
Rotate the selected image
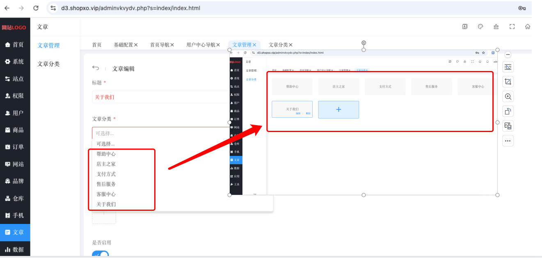(x=508, y=111)
